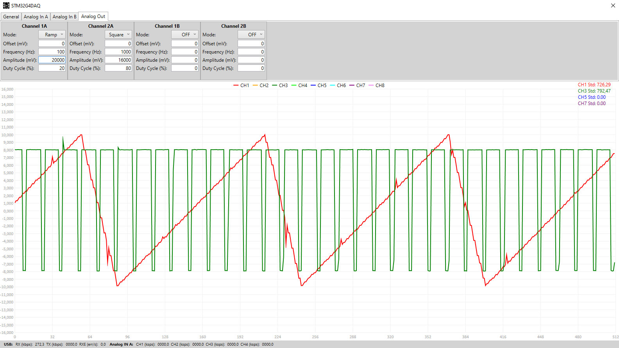This screenshot has height=348, width=619.
Task: Toggle CH4 legend entry in chart
Action: coord(299,85)
